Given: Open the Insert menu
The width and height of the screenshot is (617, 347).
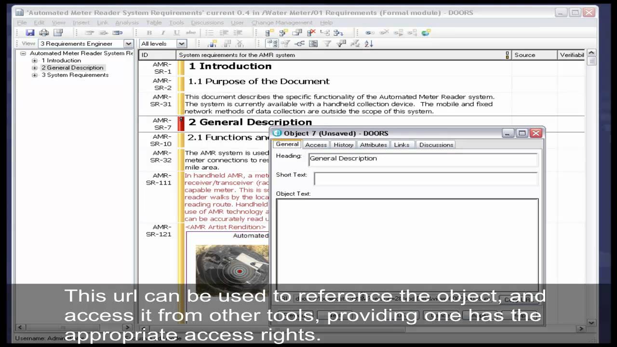Looking at the screenshot, I should [x=81, y=23].
